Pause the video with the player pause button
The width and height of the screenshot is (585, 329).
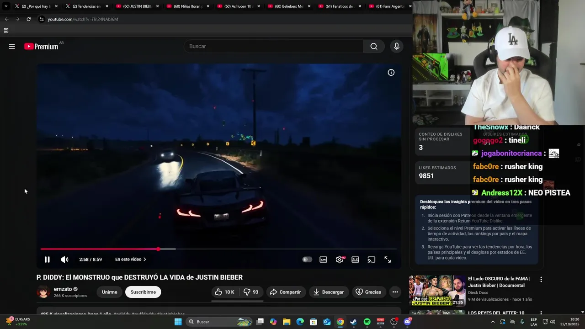click(47, 260)
